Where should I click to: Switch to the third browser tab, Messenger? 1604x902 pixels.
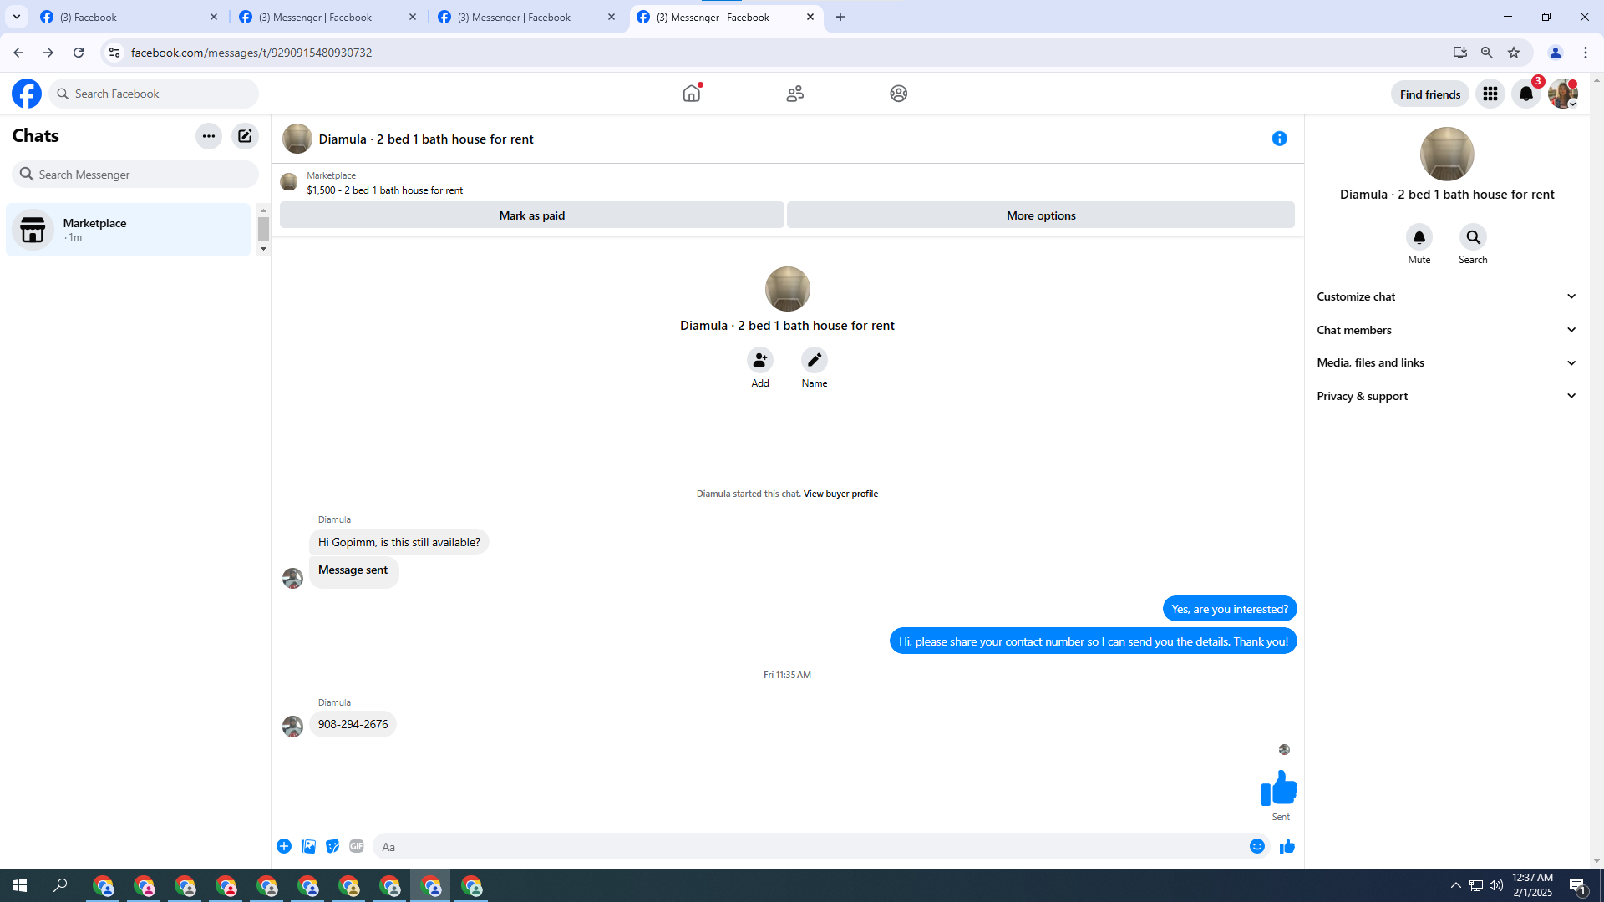coord(526,17)
